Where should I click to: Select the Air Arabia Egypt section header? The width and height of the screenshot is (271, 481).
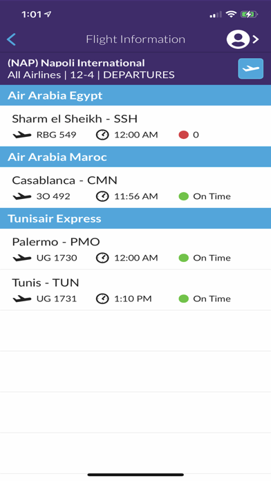point(135,95)
